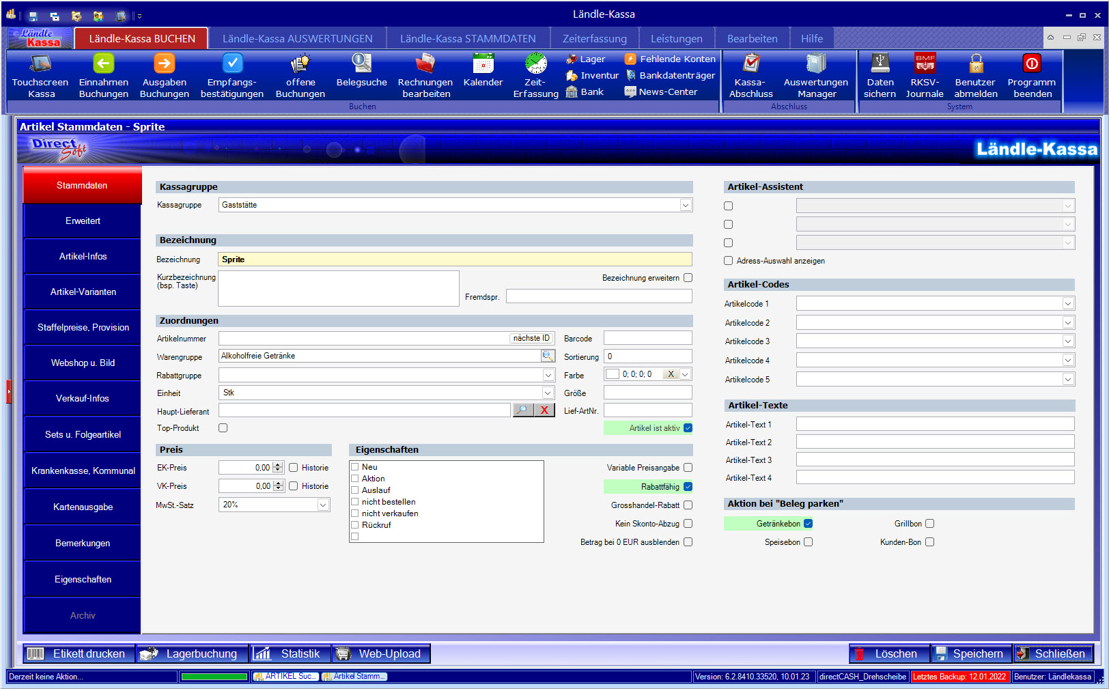Open the Bank toolbar item
1109x689 pixels.
585,92
